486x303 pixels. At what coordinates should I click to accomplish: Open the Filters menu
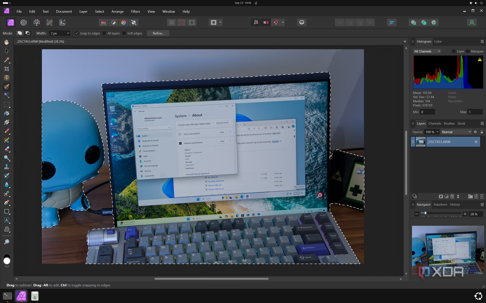135,11
